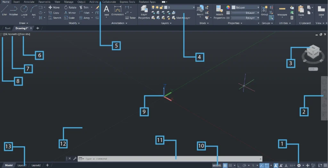Viewport: 328px width, 168px height.
Task: Open the ByLayer object color dropdown
Action: click(246, 7)
